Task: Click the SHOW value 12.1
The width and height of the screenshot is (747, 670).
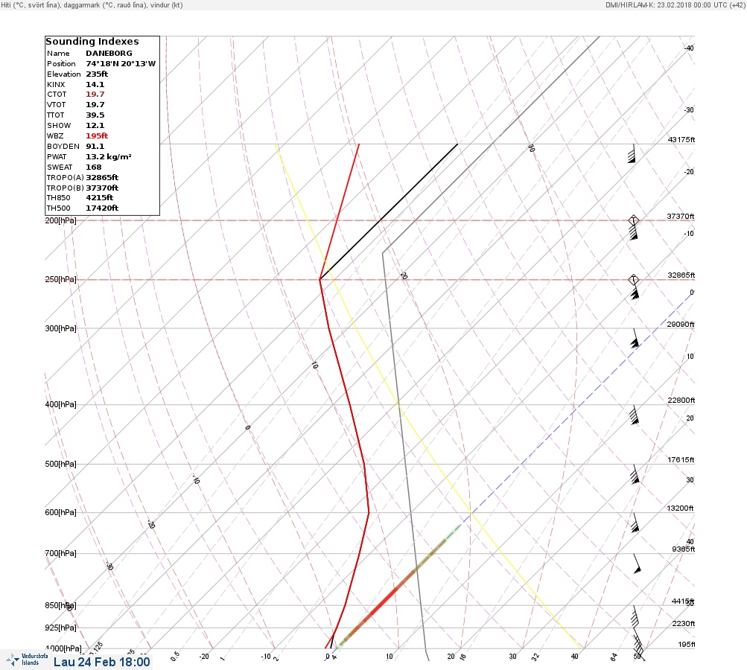Action: [95, 126]
